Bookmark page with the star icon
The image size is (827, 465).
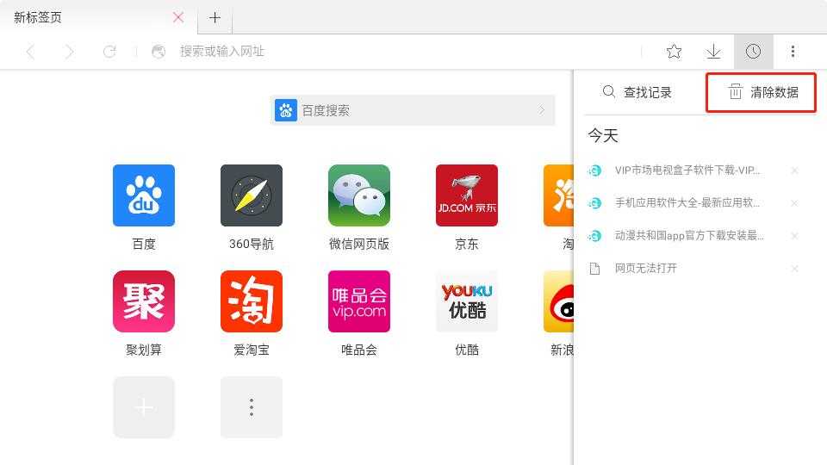pos(675,52)
